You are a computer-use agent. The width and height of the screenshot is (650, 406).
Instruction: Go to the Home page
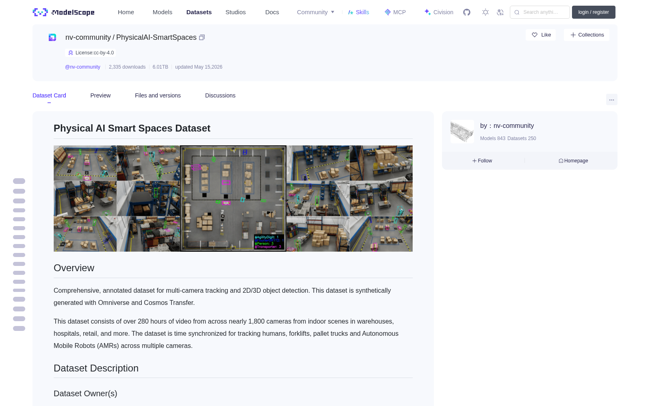pos(126,12)
